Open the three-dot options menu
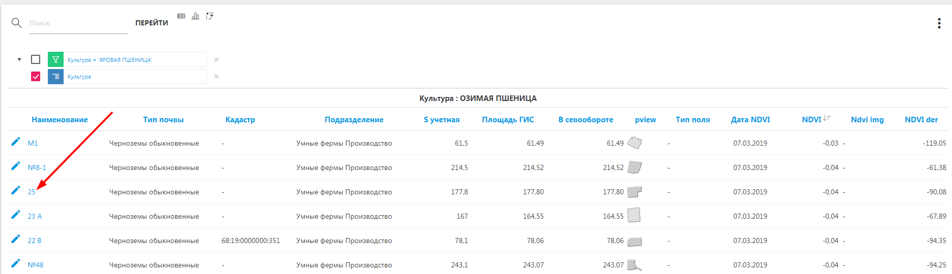This screenshot has height=274, width=952. (939, 23)
